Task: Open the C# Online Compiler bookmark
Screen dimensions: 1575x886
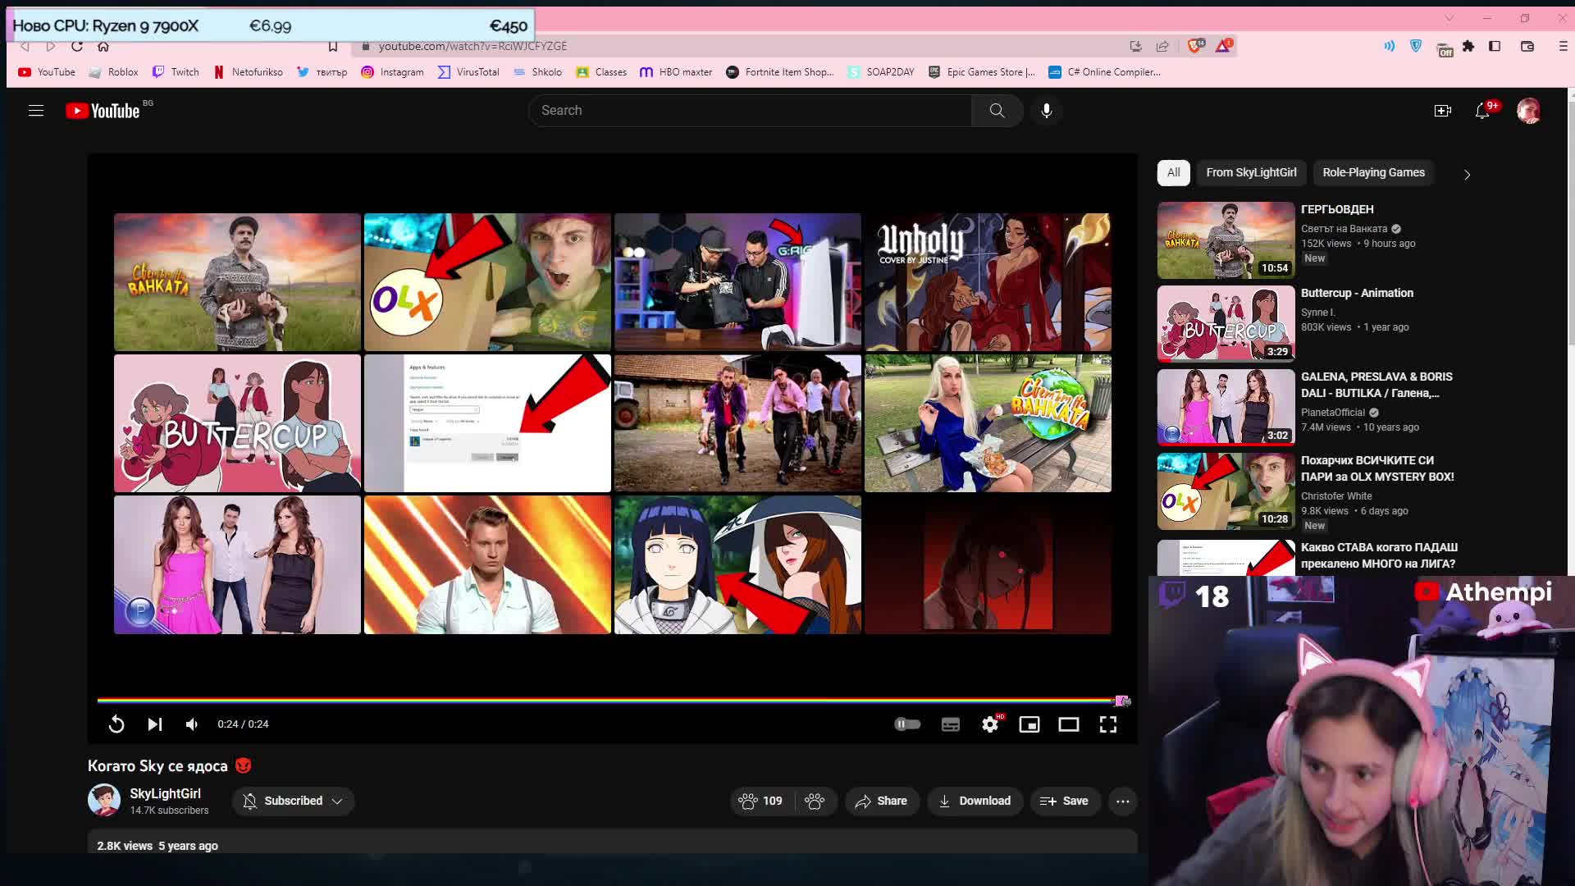Action: [1104, 72]
